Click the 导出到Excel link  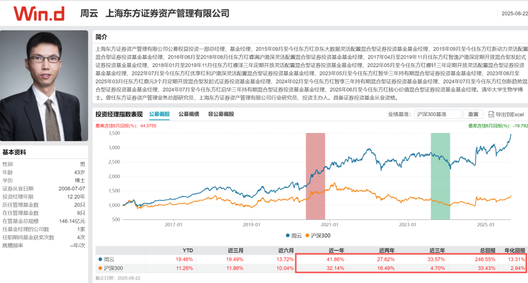pos(509,114)
